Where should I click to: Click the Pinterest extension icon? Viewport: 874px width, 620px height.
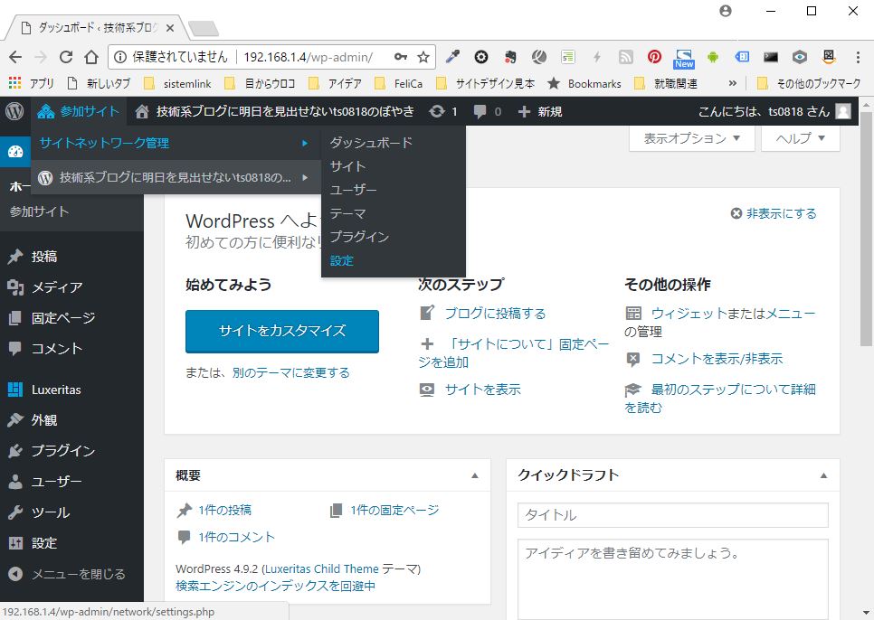(x=654, y=57)
